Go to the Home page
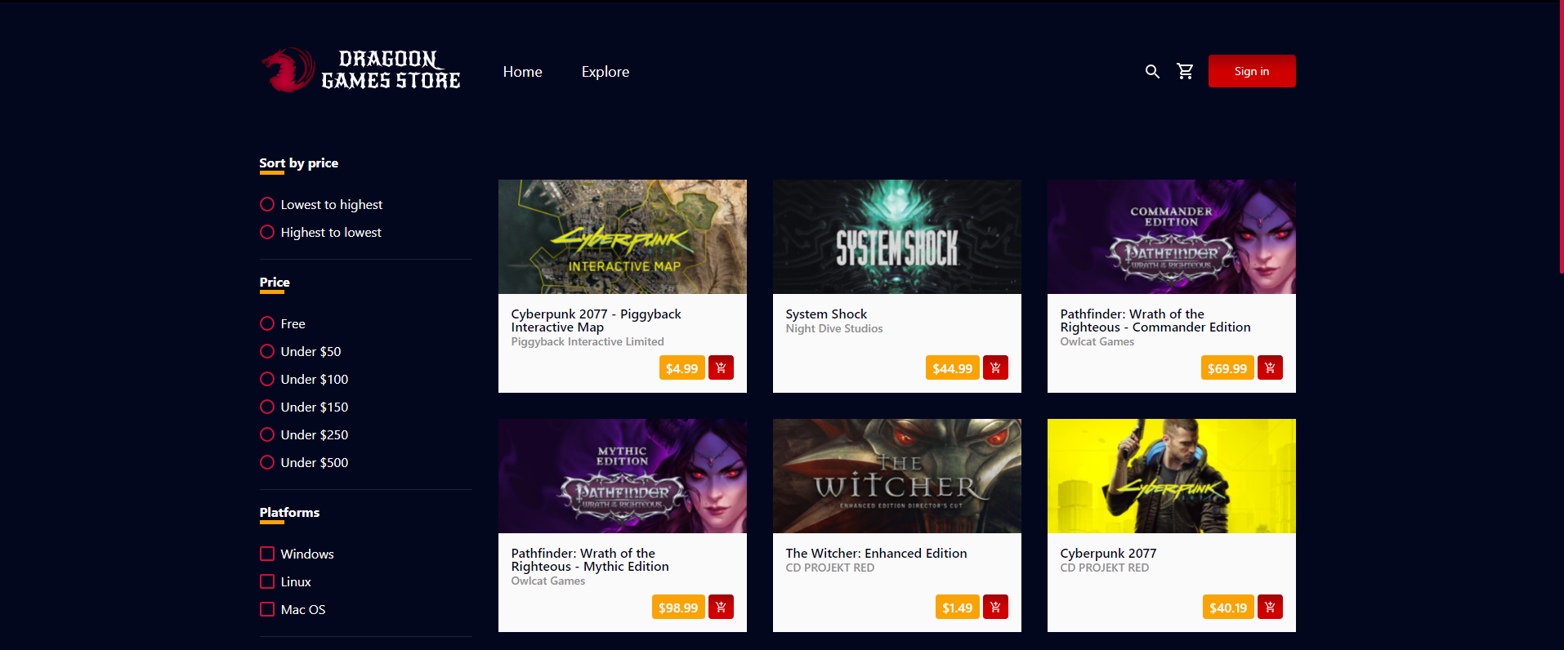Viewport: 1564px width, 650px height. pyautogui.click(x=523, y=72)
